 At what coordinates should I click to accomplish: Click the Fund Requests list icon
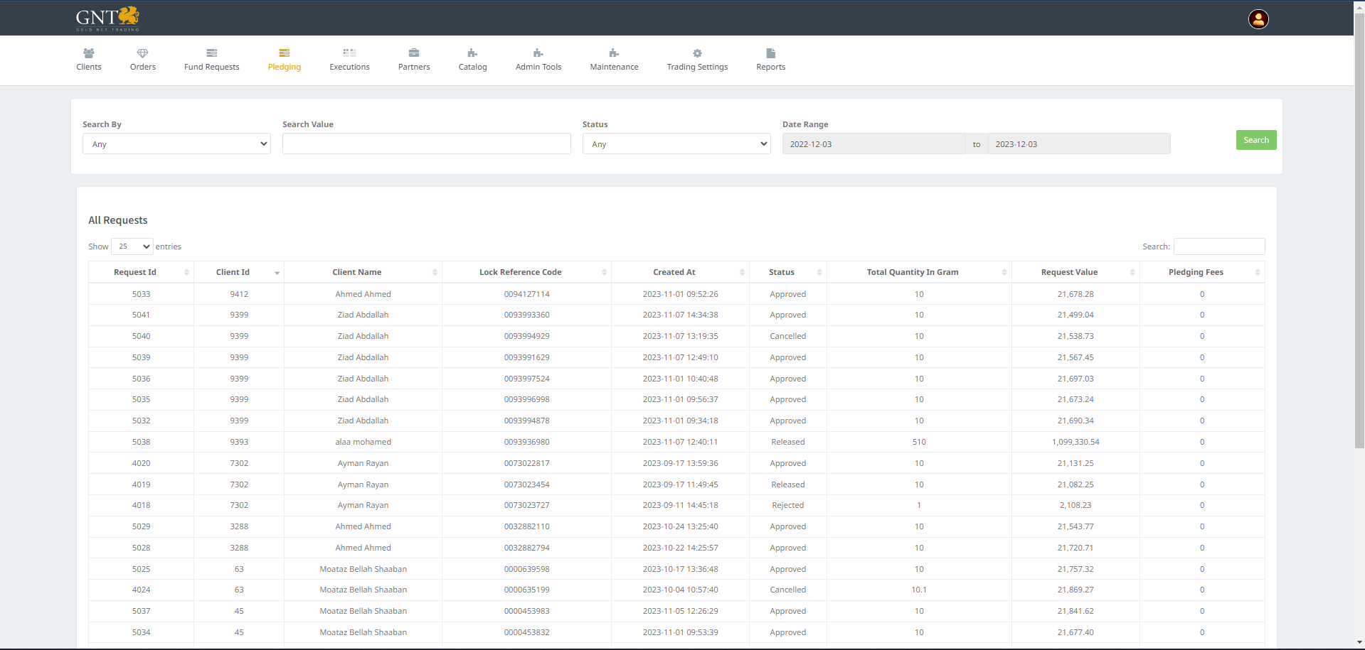pyautogui.click(x=211, y=53)
